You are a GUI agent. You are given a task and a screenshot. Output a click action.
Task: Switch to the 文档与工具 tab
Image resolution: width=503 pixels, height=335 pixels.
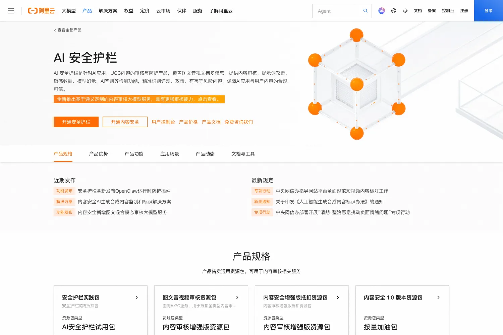[x=243, y=154]
